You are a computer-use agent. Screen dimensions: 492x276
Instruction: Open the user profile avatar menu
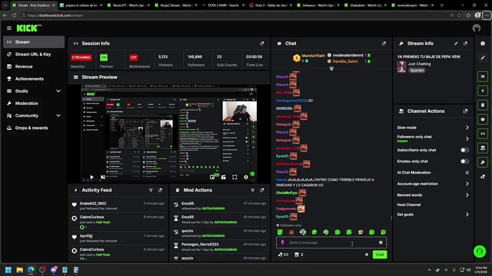(477, 28)
